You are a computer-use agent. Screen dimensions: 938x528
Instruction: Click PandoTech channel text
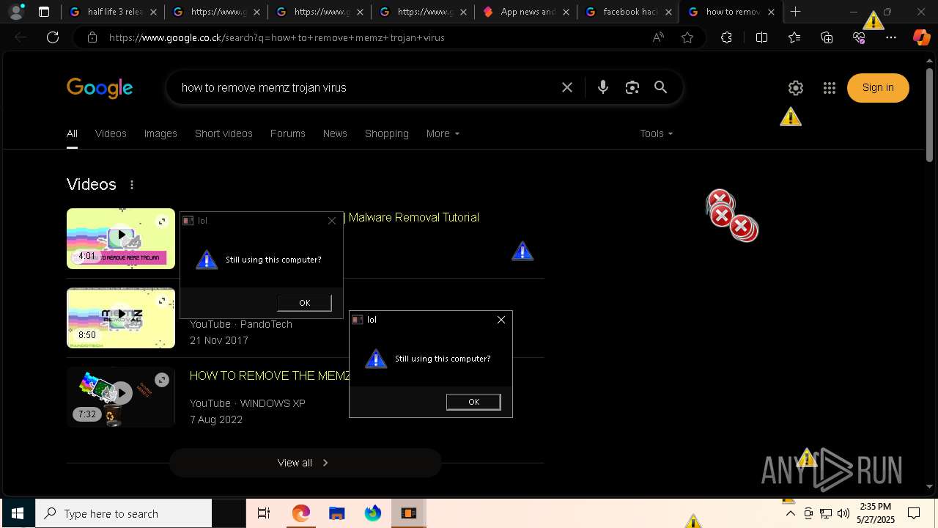point(266,324)
